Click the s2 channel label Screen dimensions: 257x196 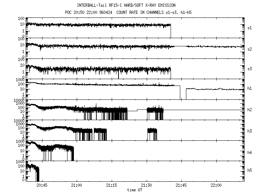click(250, 49)
